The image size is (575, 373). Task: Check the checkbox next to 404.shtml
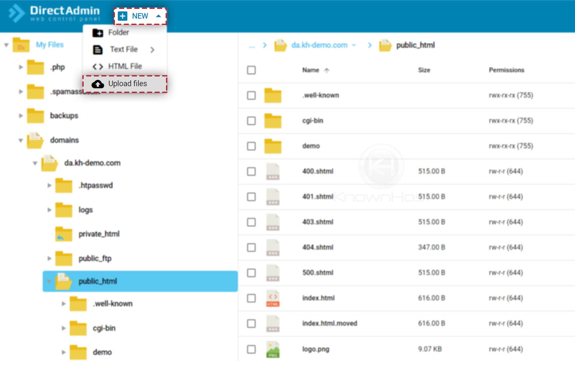251,248
